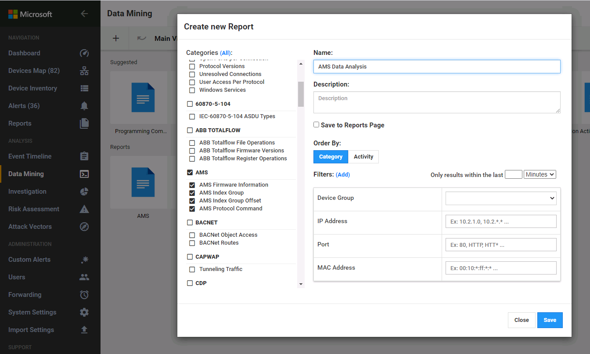Click the (Add) filters link
The height and width of the screenshot is (354, 590).
pyautogui.click(x=343, y=175)
